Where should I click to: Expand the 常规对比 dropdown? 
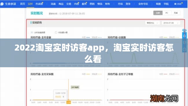152,23
